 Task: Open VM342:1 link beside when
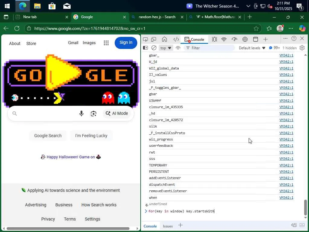tap(286, 198)
